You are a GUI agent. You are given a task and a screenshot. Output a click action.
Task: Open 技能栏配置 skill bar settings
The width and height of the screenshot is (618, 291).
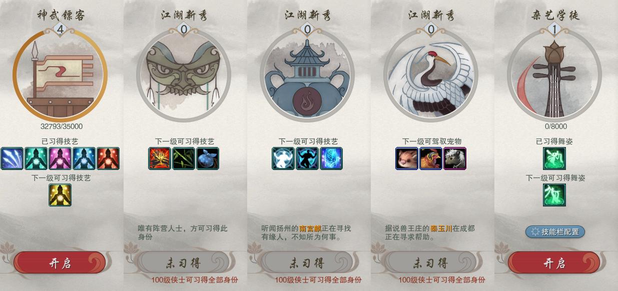click(555, 231)
